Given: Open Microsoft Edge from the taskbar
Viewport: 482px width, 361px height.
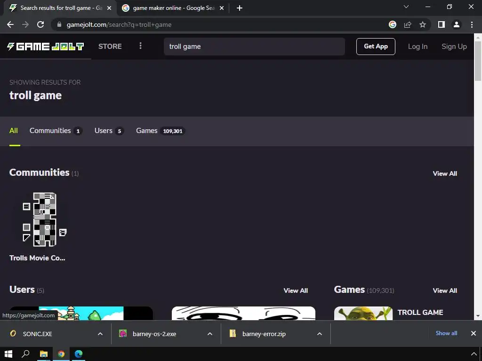Looking at the screenshot, I should tap(79, 354).
